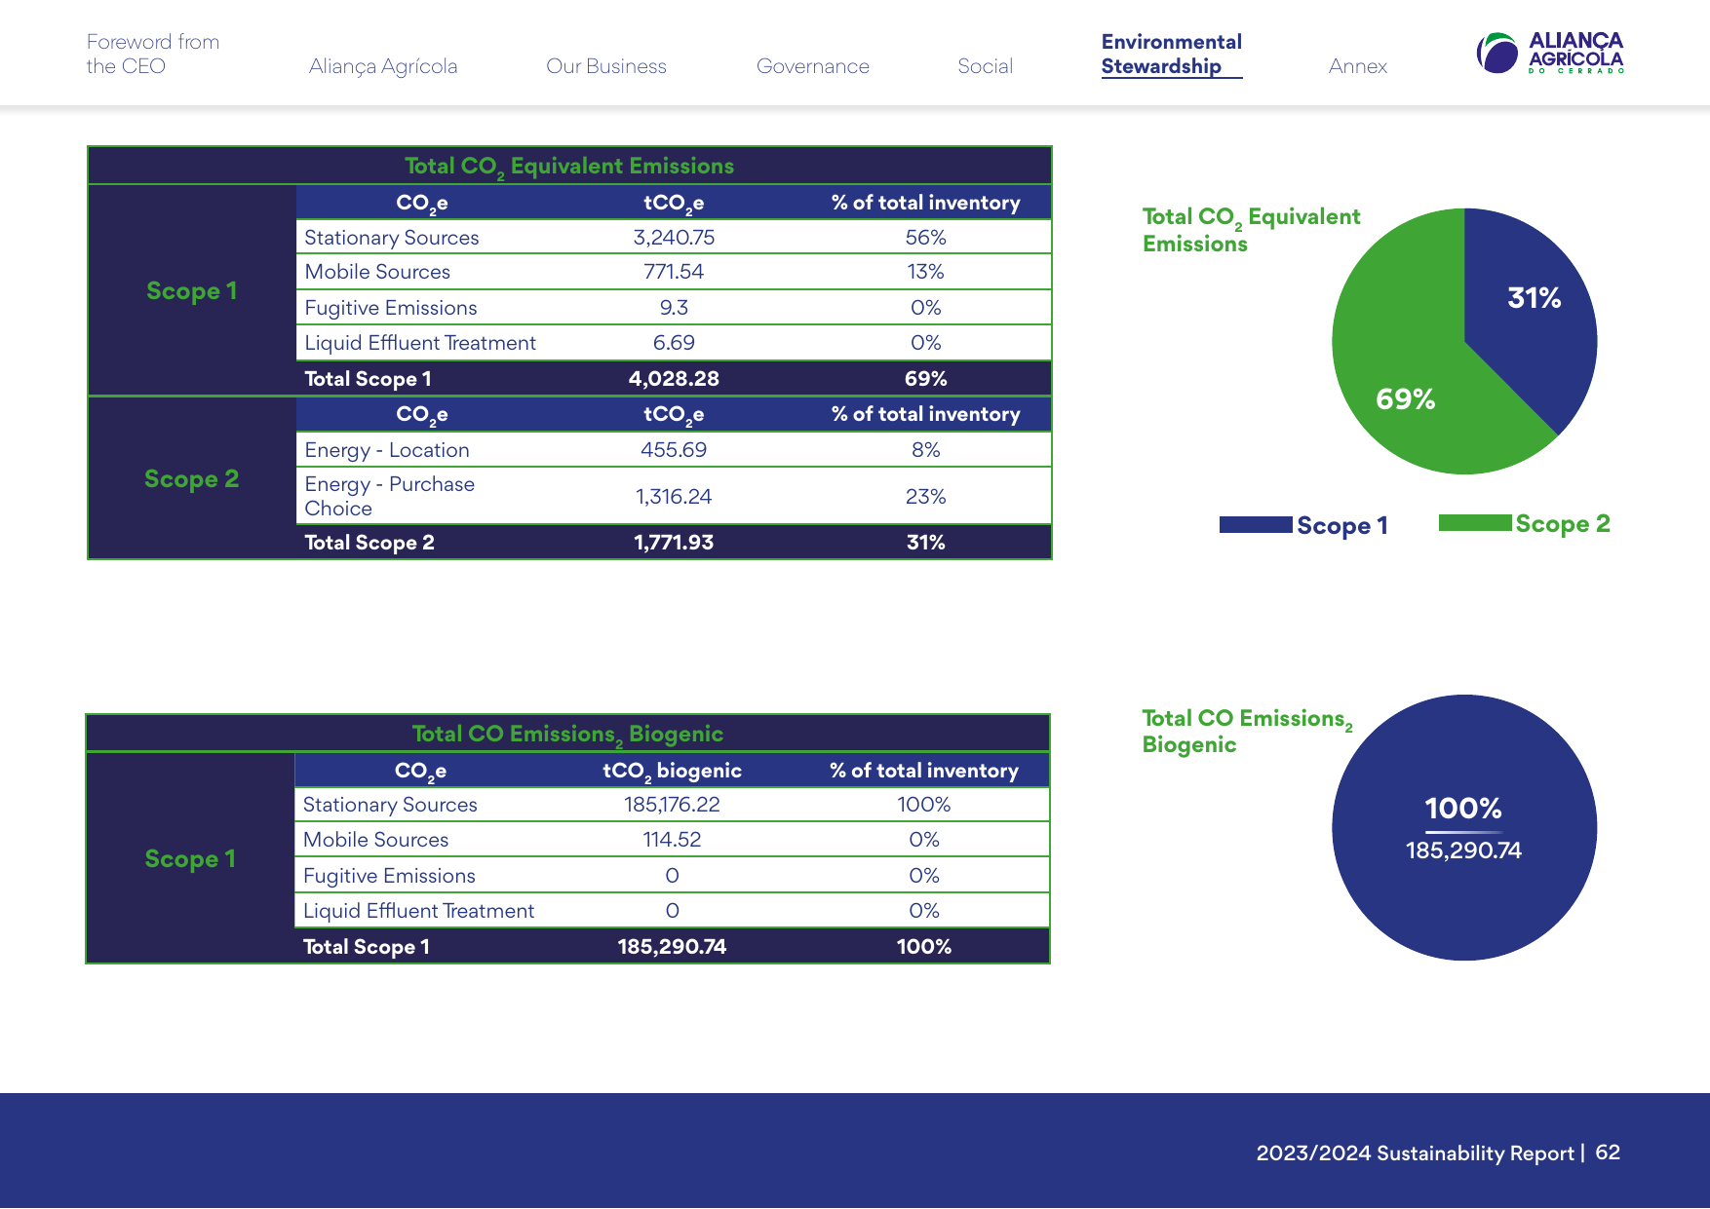This screenshot has width=1710, height=1209.
Task: Click the 31% pie chart slice
Action: tap(1535, 298)
